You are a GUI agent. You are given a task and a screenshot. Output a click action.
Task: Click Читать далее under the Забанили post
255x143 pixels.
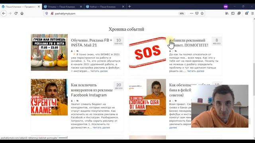[196, 71]
